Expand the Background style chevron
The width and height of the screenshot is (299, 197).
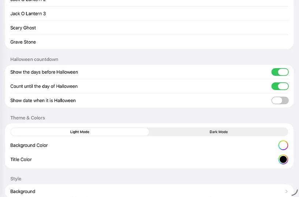(x=286, y=191)
